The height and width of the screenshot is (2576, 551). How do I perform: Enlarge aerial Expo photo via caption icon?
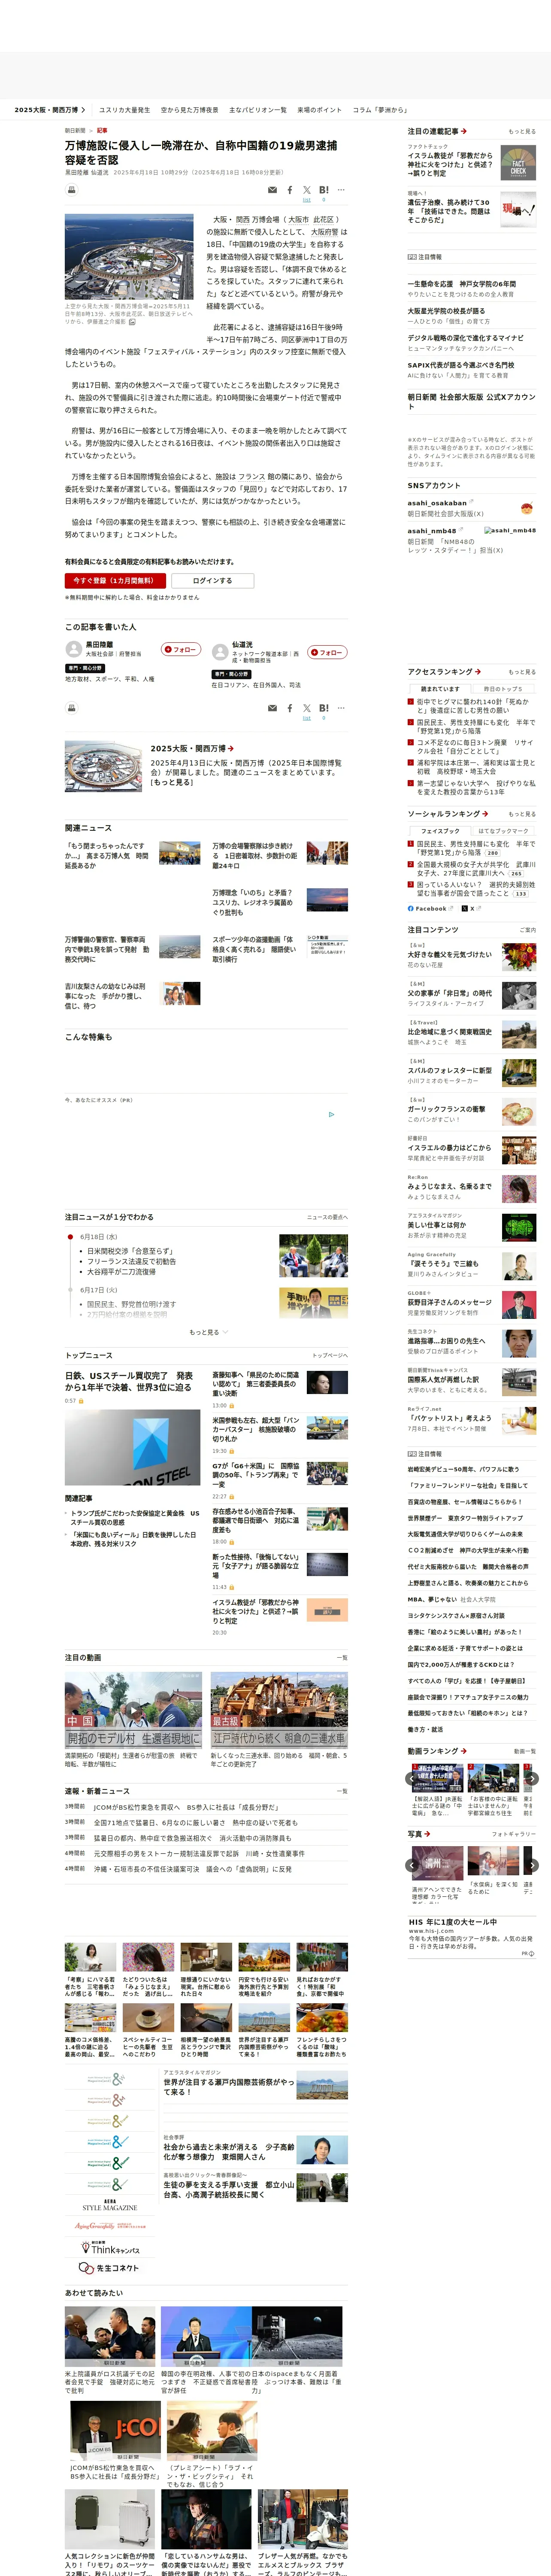click(x=132, y=322)
